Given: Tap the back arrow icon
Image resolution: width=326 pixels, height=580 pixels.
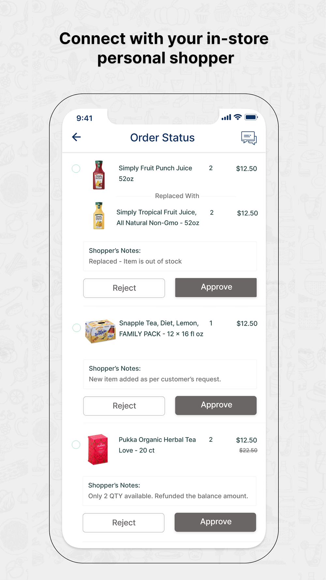Looking at the screenshot, I should 76,137.
